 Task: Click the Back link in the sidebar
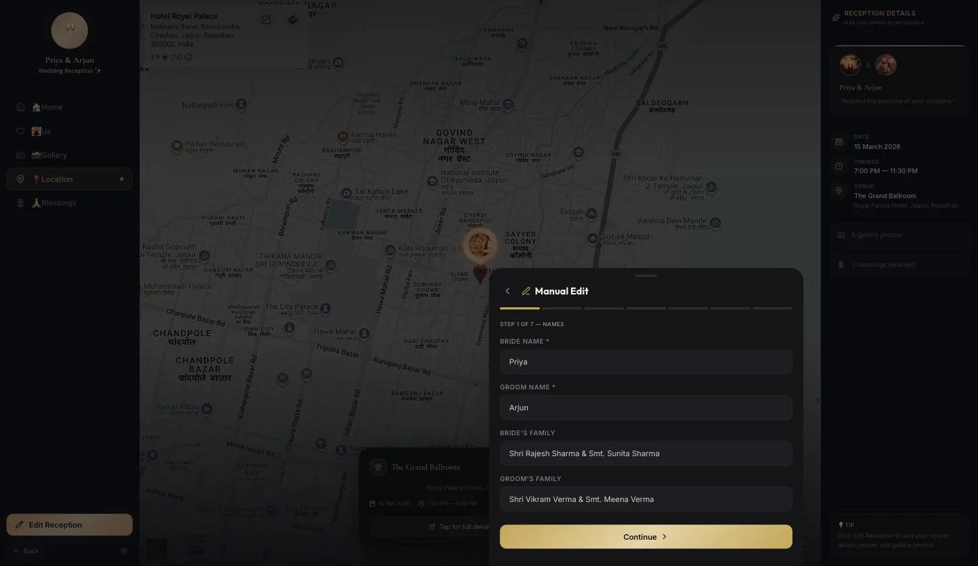[x=26, y=551]
